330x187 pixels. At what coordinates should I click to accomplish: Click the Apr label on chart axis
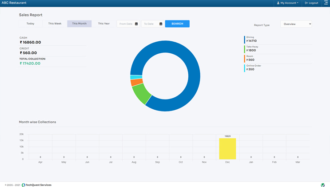point(40,162)
